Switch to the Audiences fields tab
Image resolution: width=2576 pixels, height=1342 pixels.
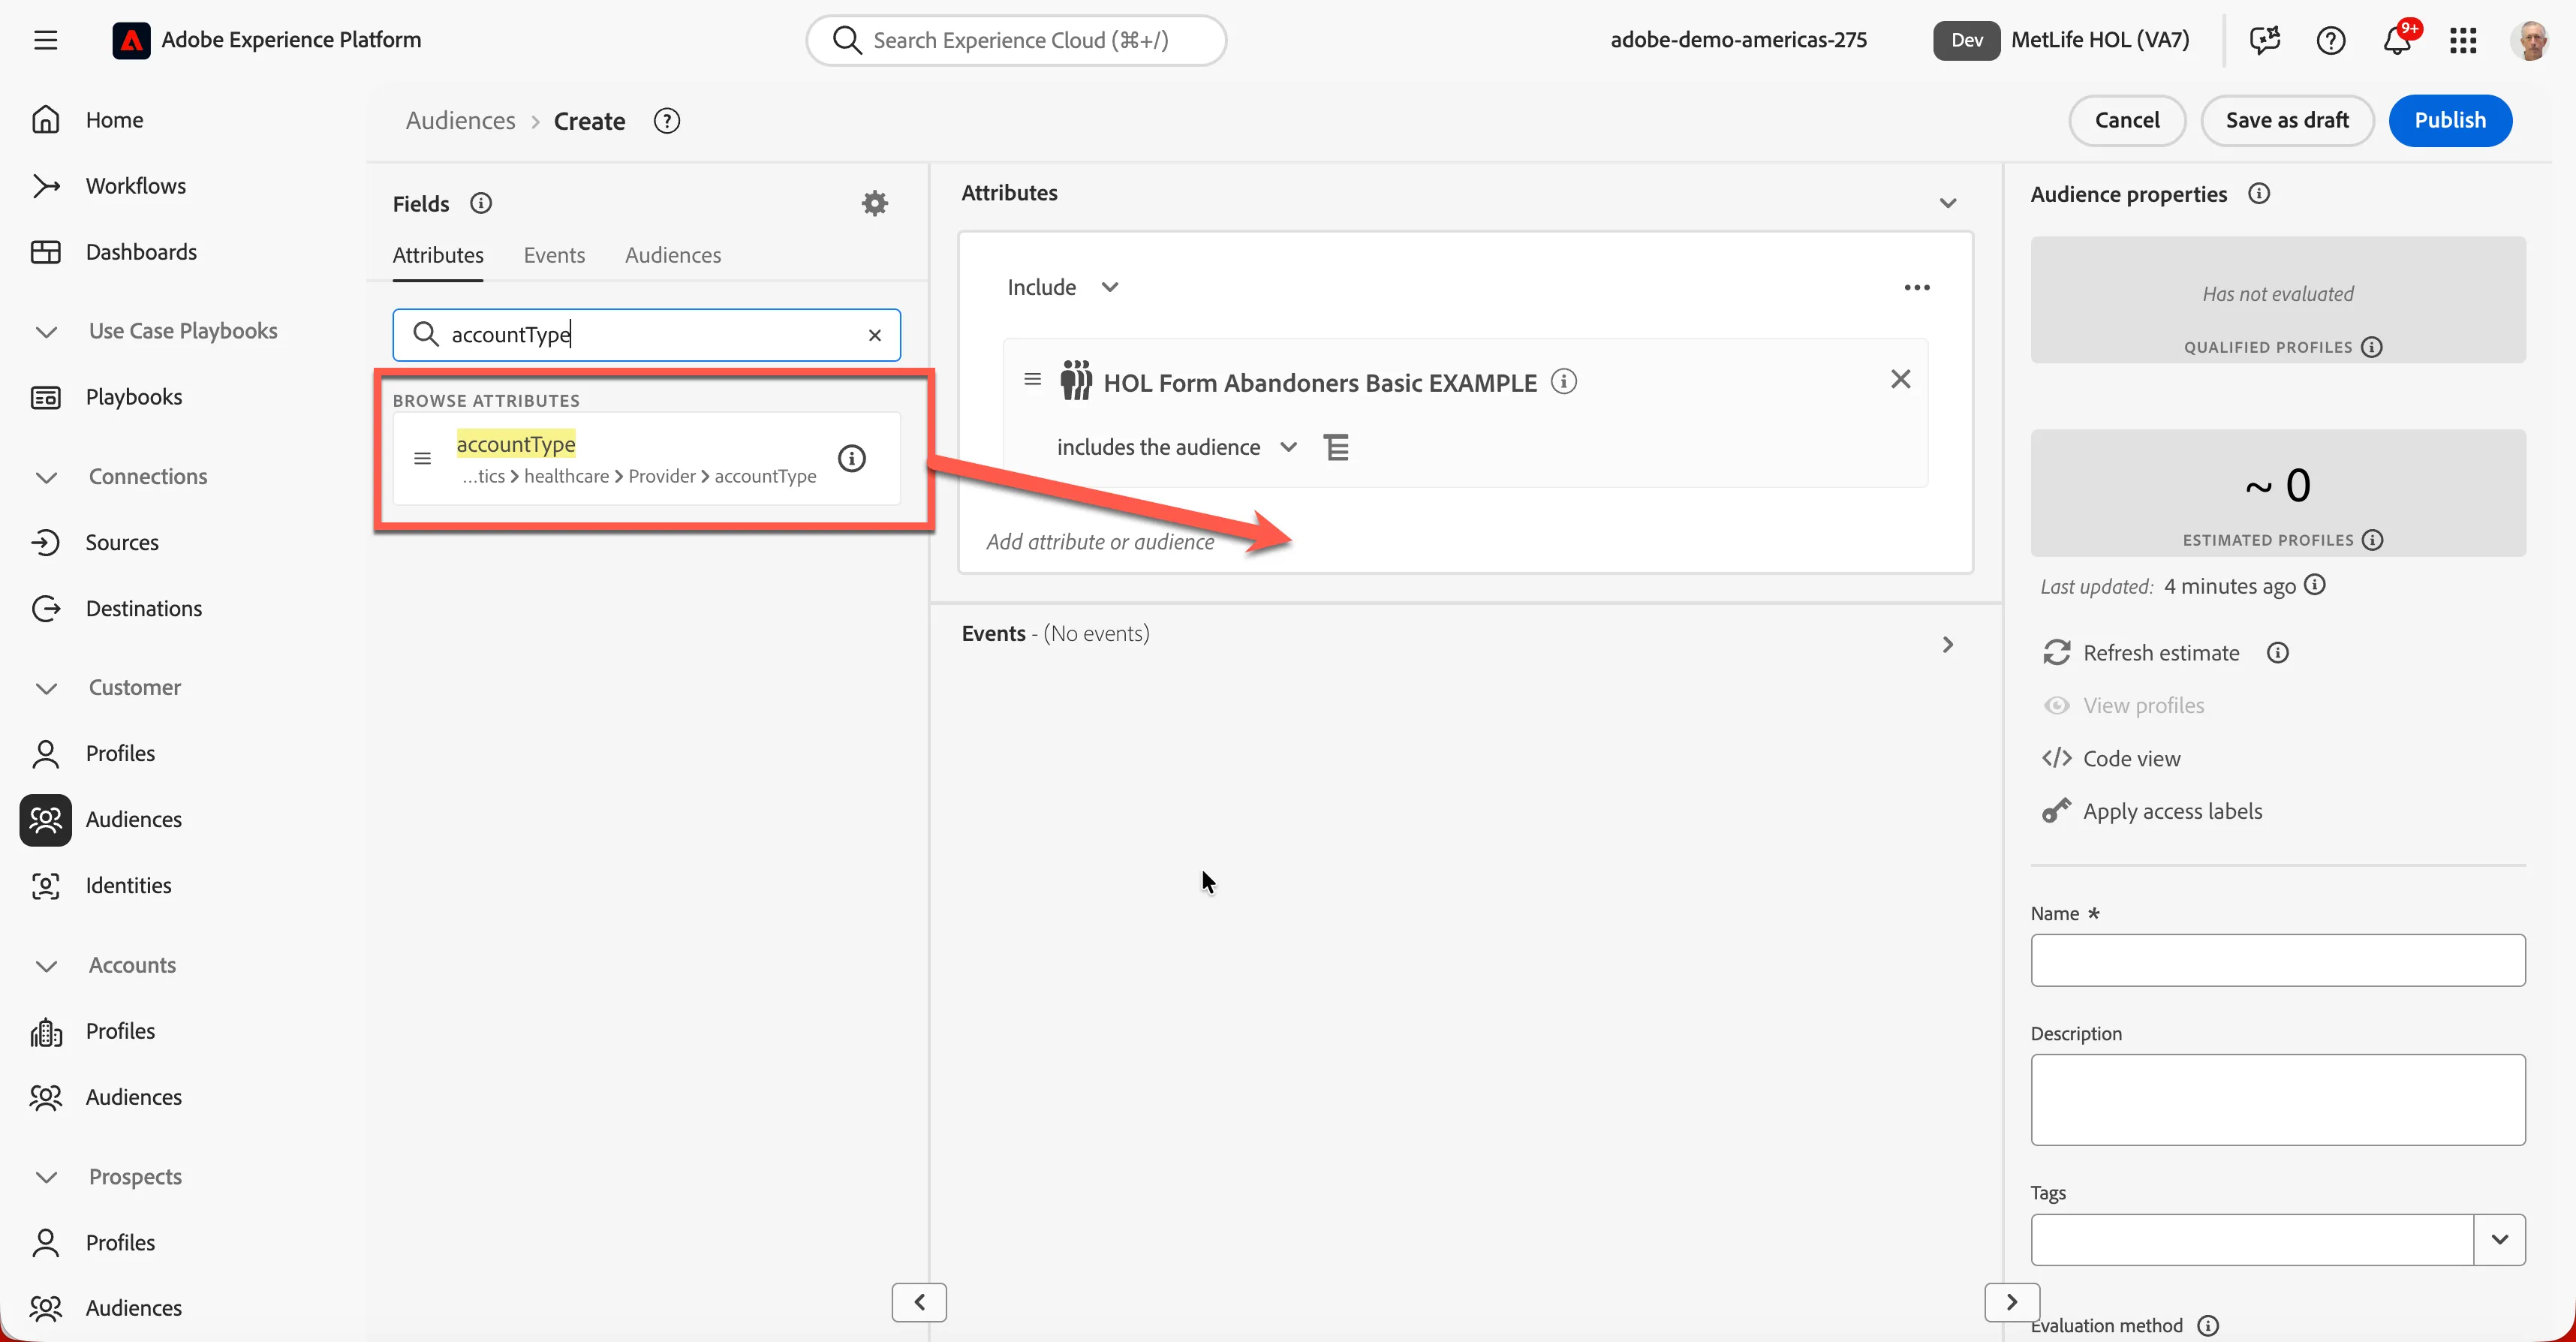coord(673,255)
